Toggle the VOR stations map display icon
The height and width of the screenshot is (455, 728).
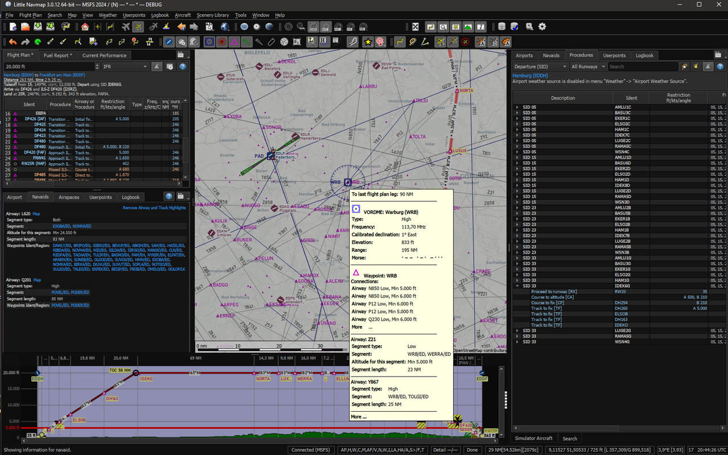coord(209,42)
